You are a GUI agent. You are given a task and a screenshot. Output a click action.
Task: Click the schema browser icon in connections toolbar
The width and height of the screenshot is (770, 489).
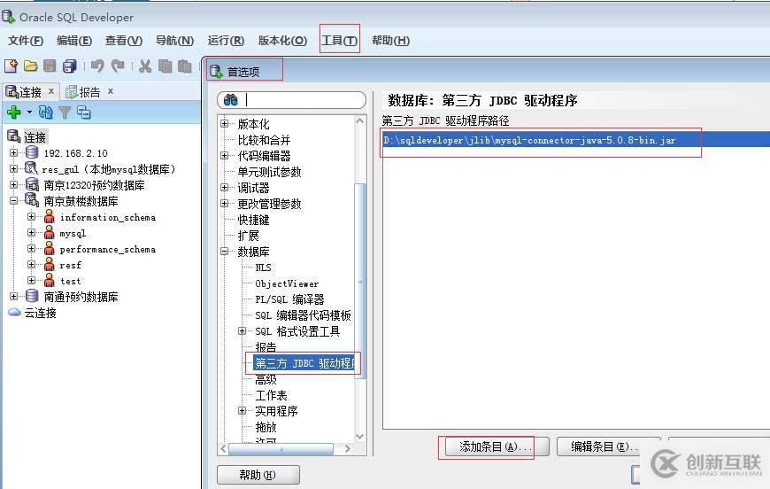point(84,113)
